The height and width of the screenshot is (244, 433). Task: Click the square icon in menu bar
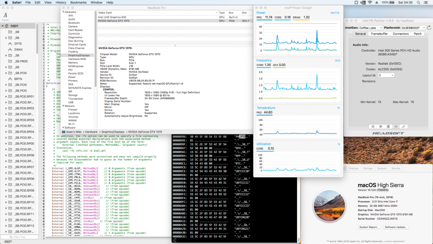pos(356,3)
